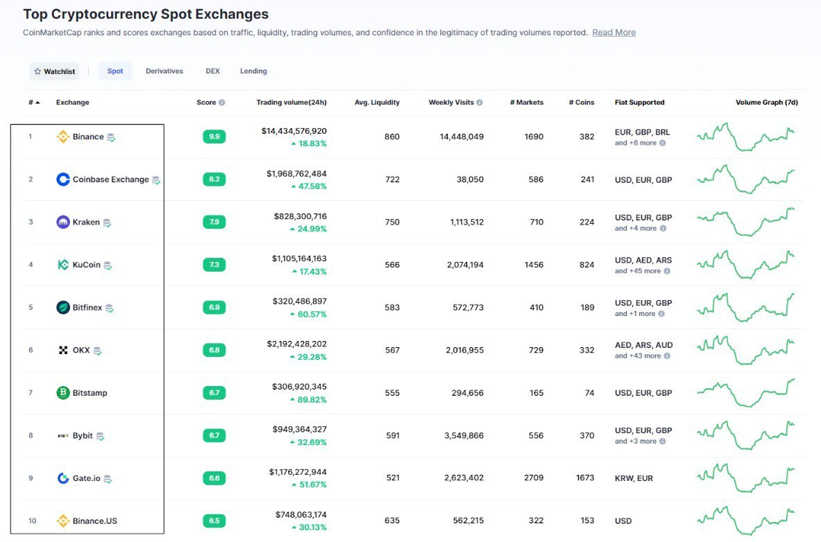Sort by # Coins column header
This screenshot has width=821, height=542.
pos(582,103)
